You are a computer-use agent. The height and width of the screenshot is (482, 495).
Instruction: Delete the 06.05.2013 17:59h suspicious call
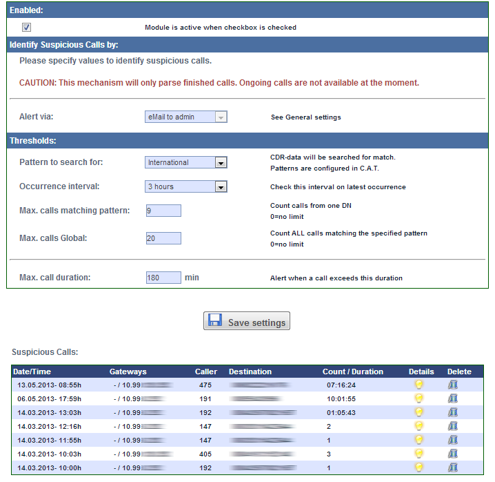453,398
